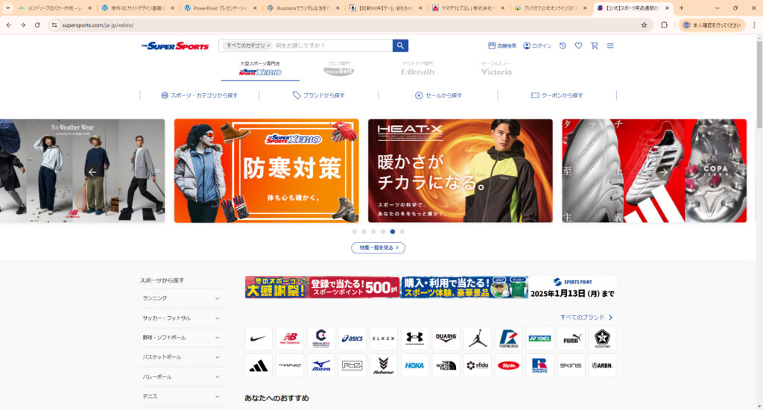
Task: Click the blue search magnifier button
Action: tap(401, 45)
